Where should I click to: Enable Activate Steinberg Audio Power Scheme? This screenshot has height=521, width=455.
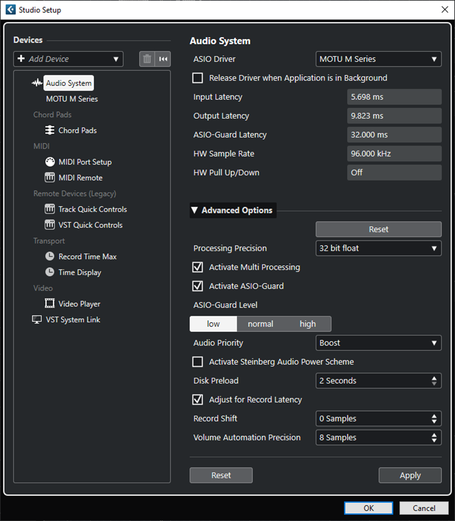pyautogui.click(x=198, y=362)
